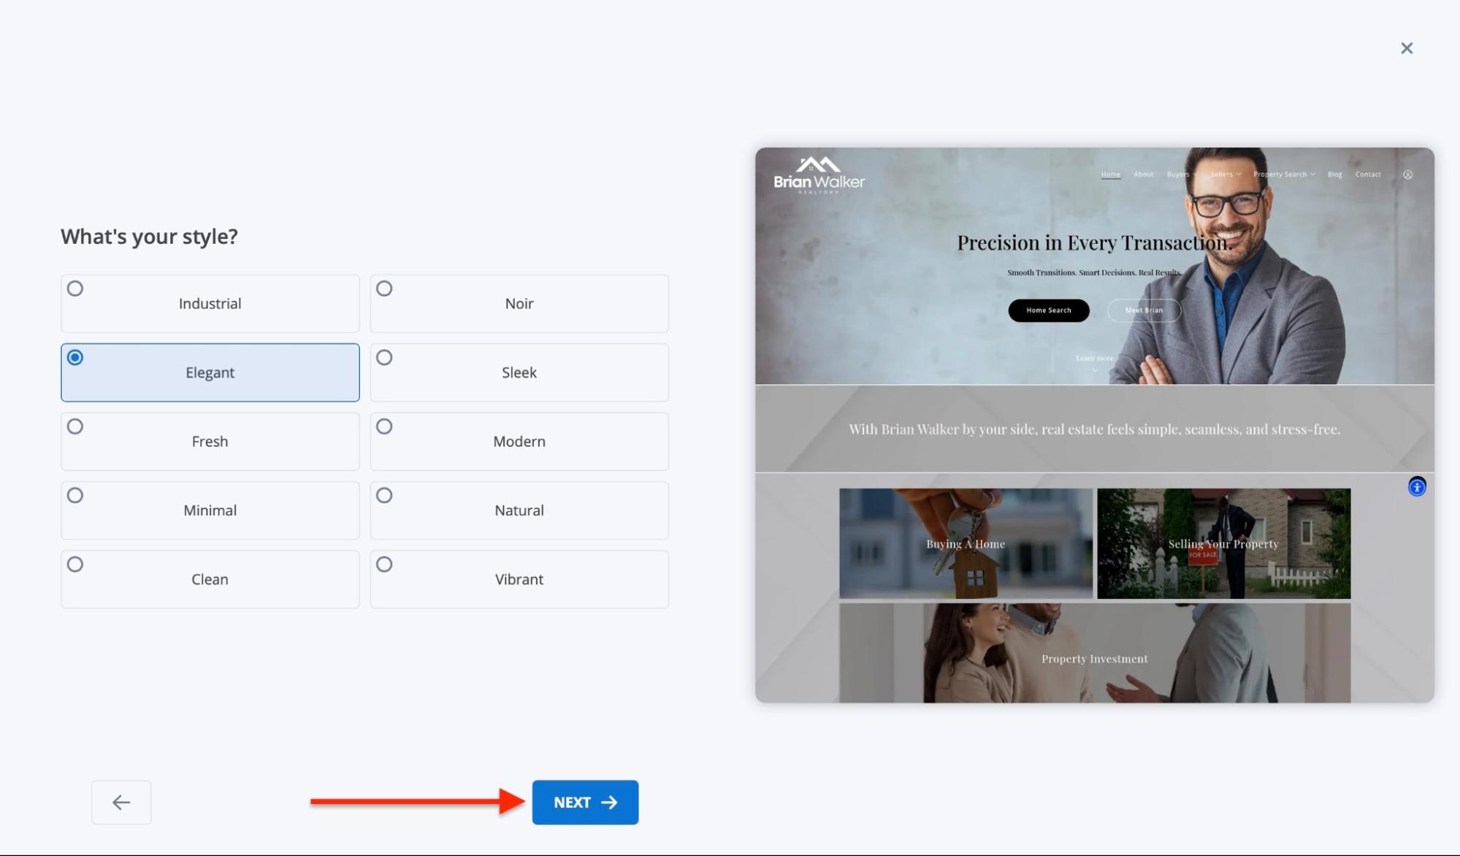Viewport: 1460px width, 856px height.
Task: Click the Meet Brian button
Action: coord(1144,310)
